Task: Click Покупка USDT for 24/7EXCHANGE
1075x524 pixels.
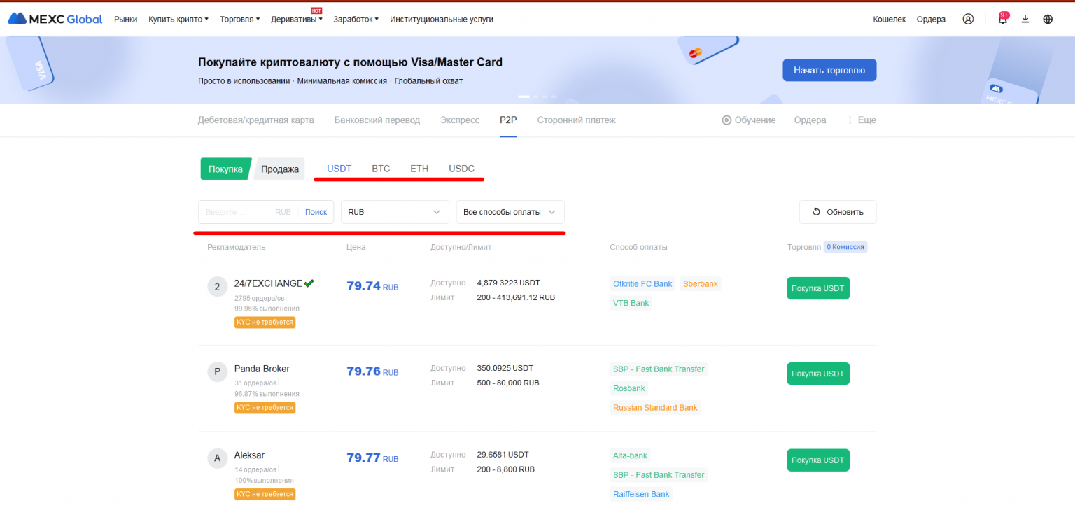Action: 817,288
